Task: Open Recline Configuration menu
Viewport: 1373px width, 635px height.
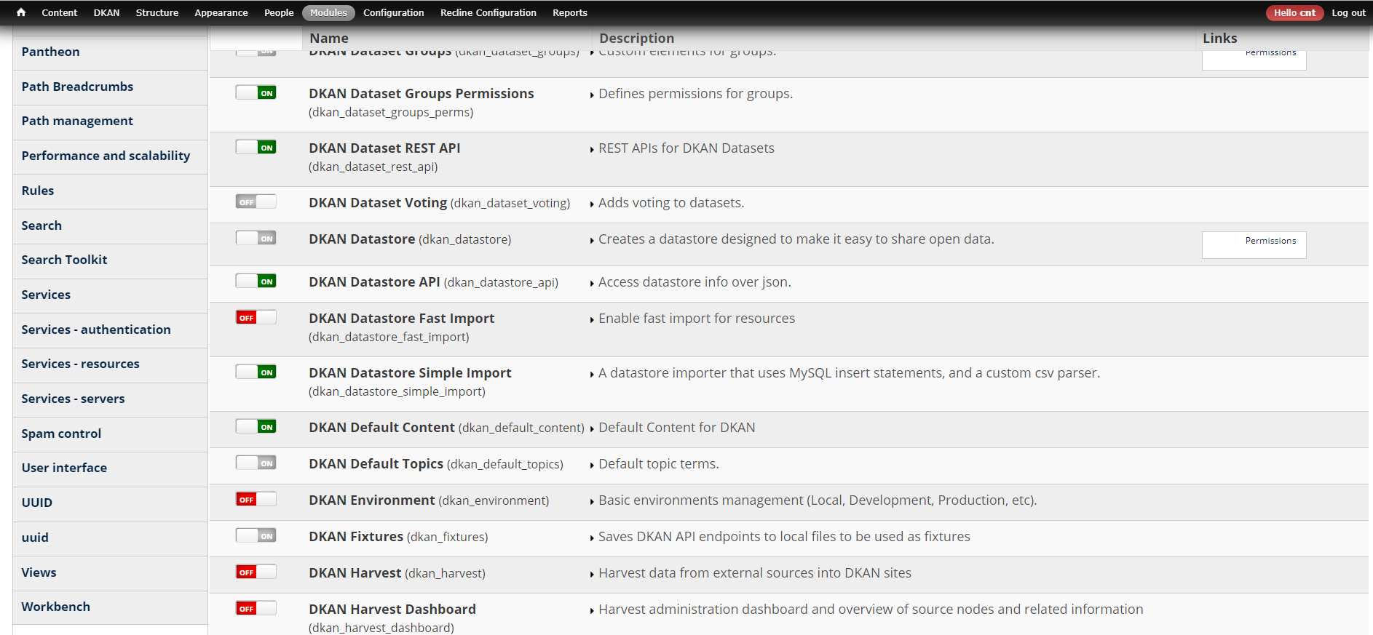Action: (x=488, y=12)
